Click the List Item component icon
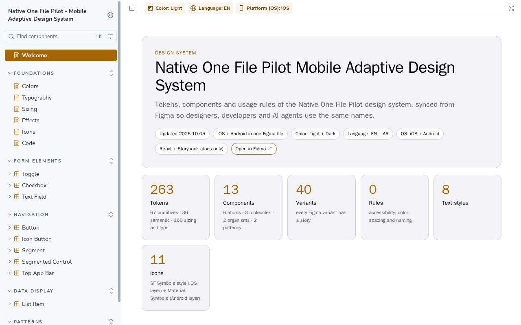 [x=17, y=304]
